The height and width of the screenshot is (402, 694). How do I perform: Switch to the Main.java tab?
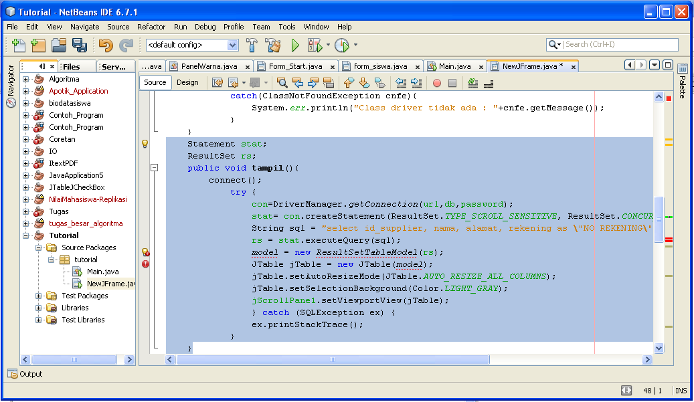[454, 66]
